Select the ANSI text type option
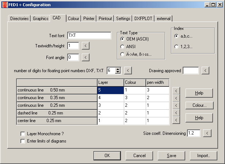This screenshot has height=164, width=225. 122,46
